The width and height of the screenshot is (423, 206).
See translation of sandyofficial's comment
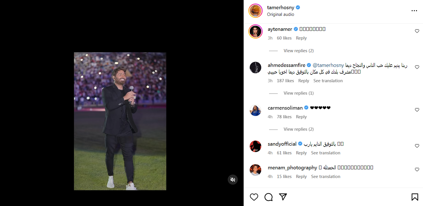tap(325, 153)
